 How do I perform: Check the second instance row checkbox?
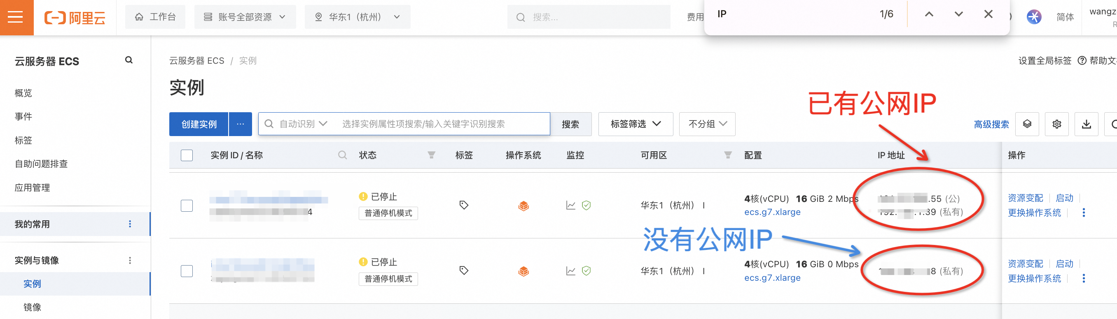[187, 271]
